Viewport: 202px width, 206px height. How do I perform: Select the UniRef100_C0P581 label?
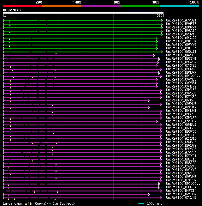[181, 83]
